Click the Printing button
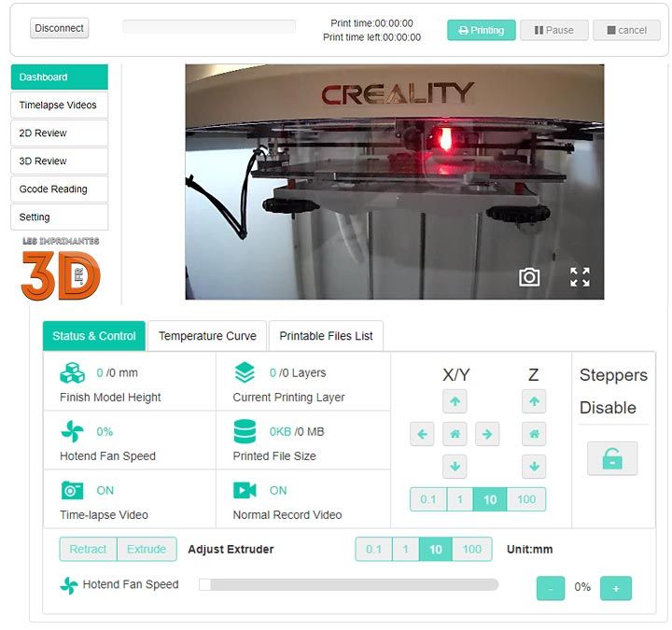This screenshot has width=672, height=630. pos(482,30)
